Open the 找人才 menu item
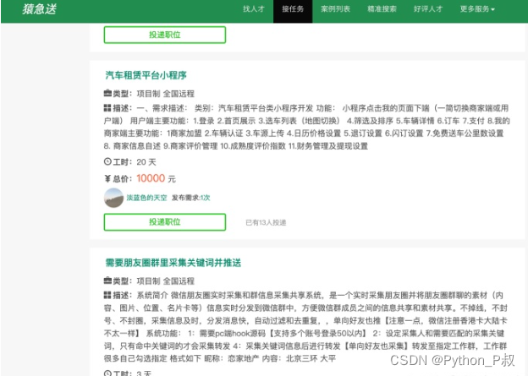528x376 pixels. coord(254,9)
